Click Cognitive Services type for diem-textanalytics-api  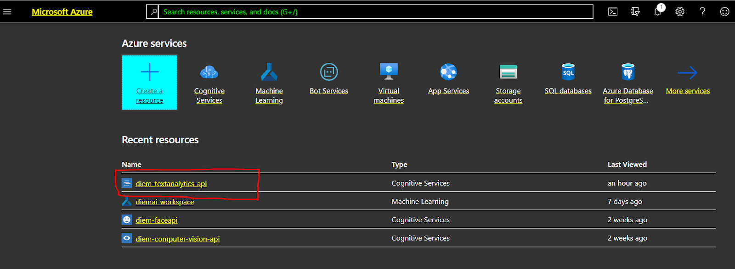(x=420, y=183)
